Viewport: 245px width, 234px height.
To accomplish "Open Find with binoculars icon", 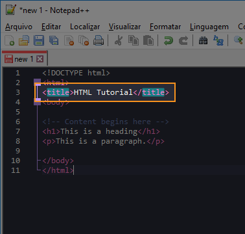I will [203, 40].
